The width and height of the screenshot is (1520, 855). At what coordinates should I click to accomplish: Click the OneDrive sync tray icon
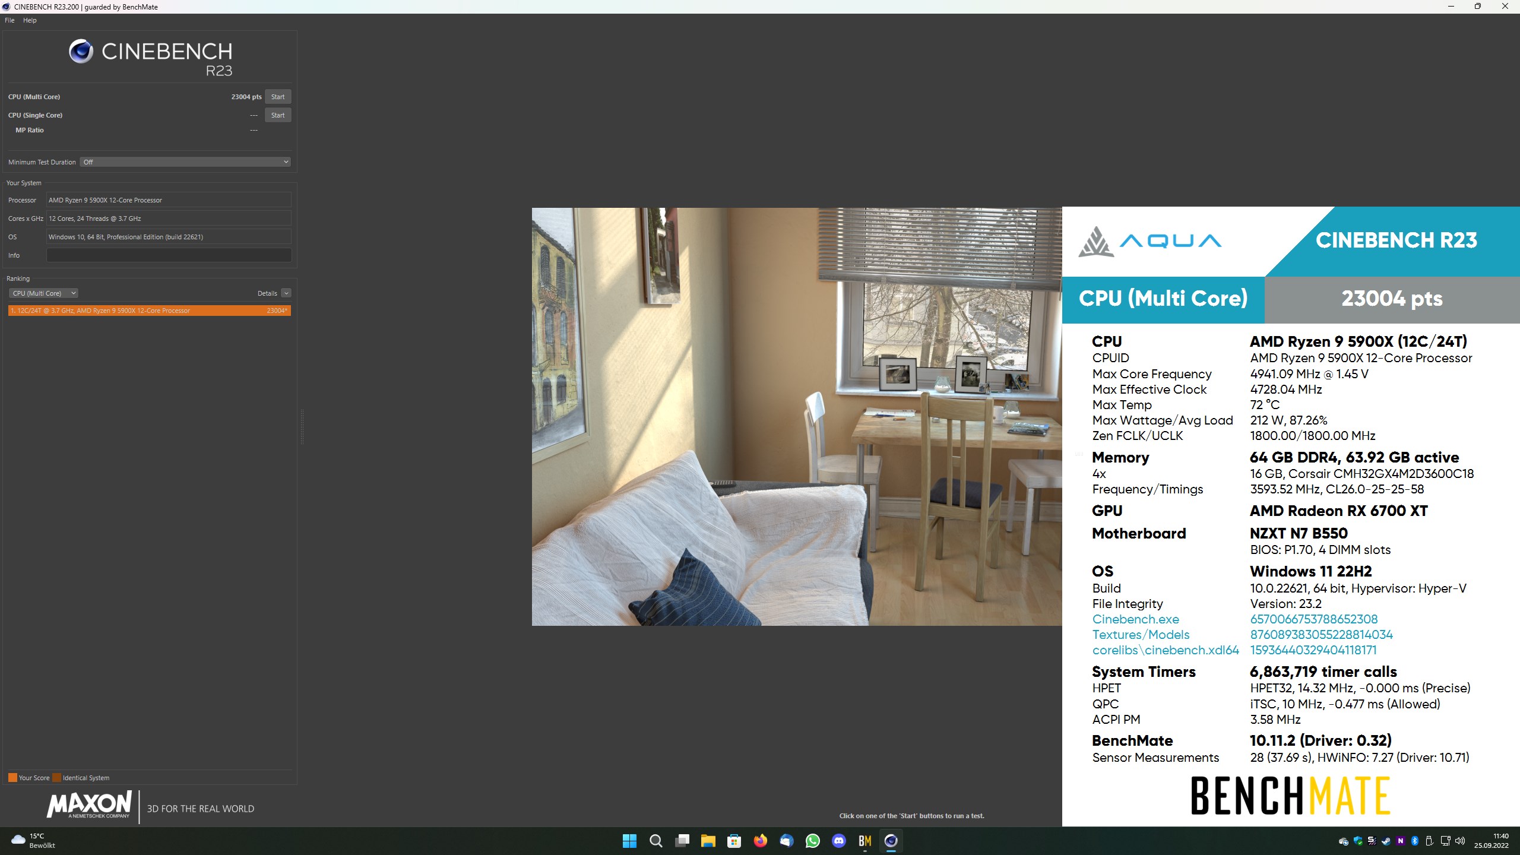point(1343,841)
